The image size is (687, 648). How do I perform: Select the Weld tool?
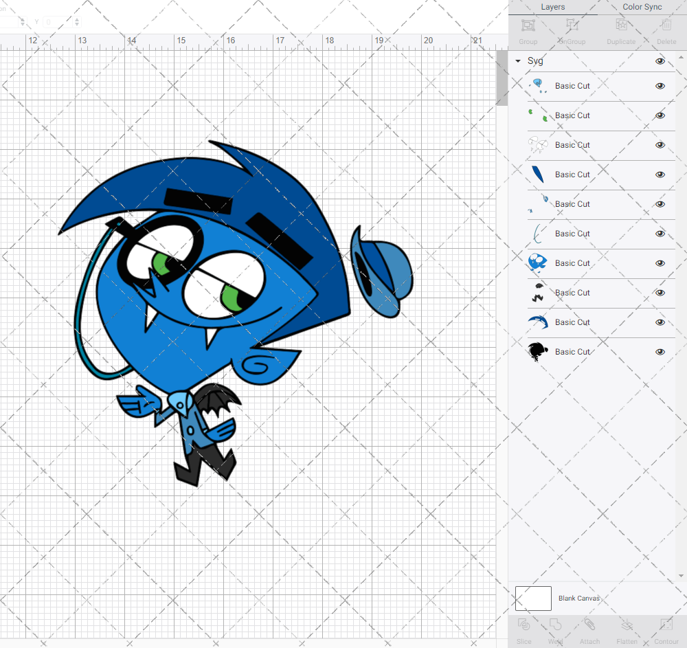tap(555, 625)
